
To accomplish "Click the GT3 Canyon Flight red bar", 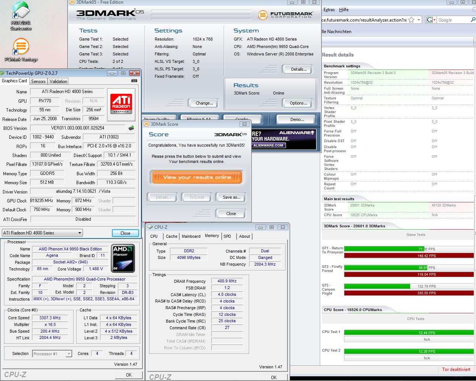I will pos(409,293).
